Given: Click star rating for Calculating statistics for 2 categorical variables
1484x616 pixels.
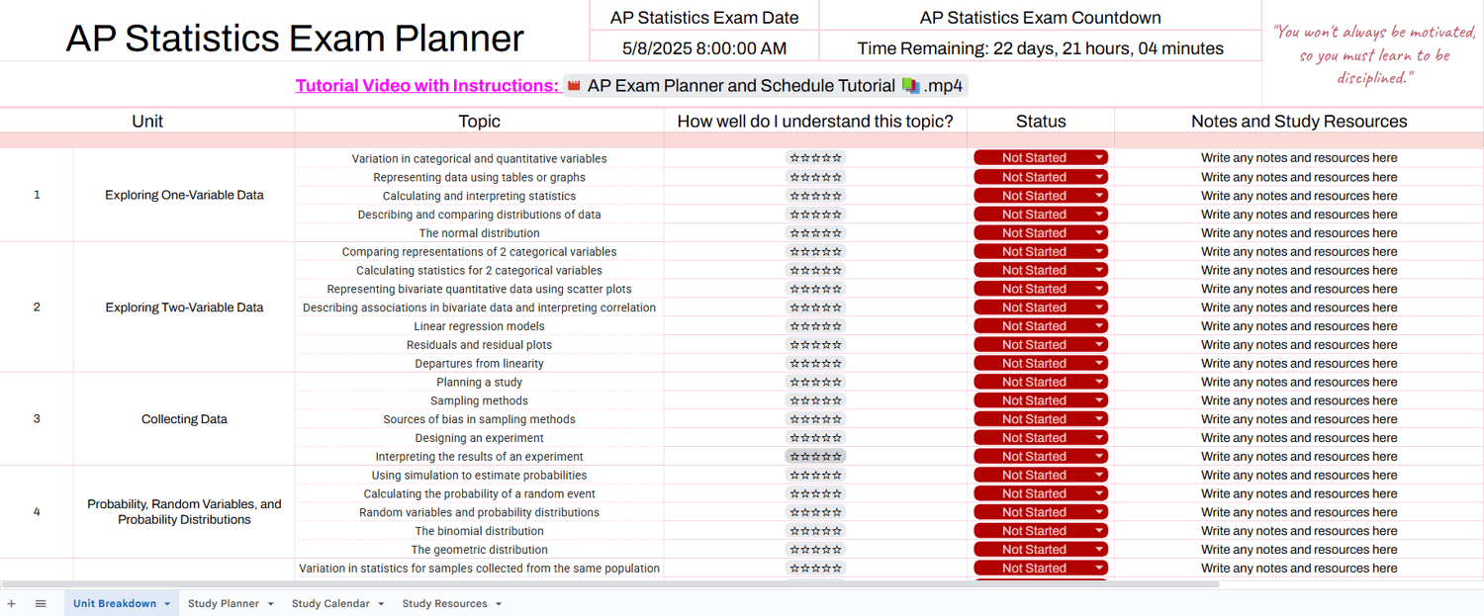Looking at the screenshot, I should [815, 270].
